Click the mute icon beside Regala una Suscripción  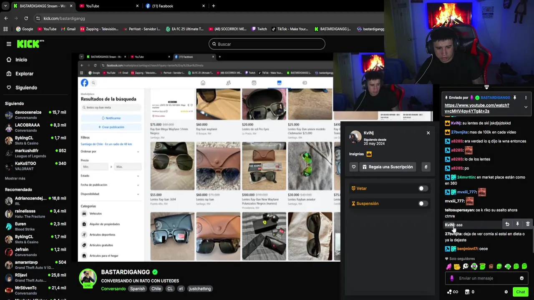tap(426, 167)
